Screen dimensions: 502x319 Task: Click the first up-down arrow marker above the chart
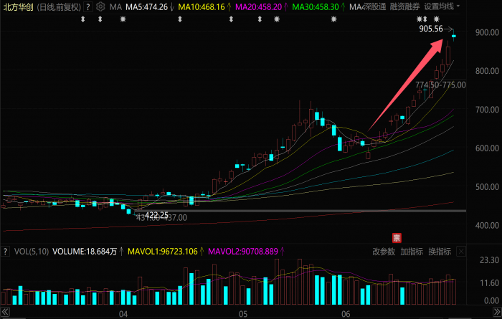point(83,19)
